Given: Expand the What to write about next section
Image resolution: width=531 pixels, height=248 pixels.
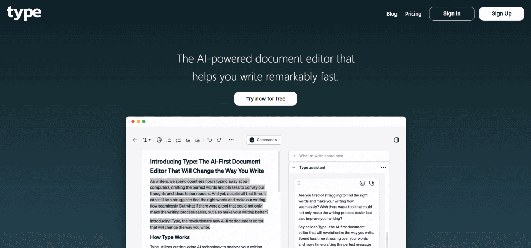Looking at the screenshot, I should point(294,156).
